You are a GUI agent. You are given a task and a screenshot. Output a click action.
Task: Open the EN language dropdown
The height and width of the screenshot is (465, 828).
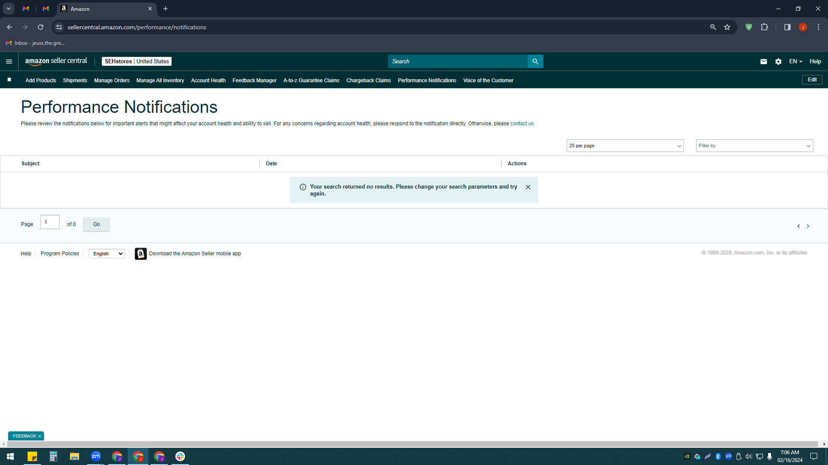(796, 62)
